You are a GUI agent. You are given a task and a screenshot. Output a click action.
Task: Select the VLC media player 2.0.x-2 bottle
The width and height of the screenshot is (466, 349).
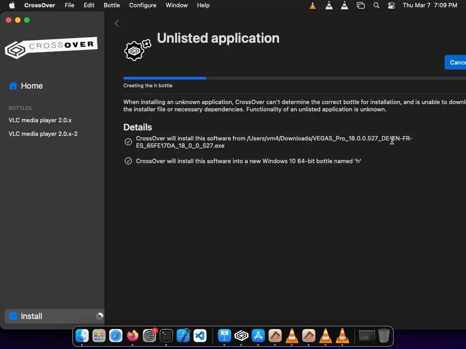pyautogui.click(x=43, y=134)
